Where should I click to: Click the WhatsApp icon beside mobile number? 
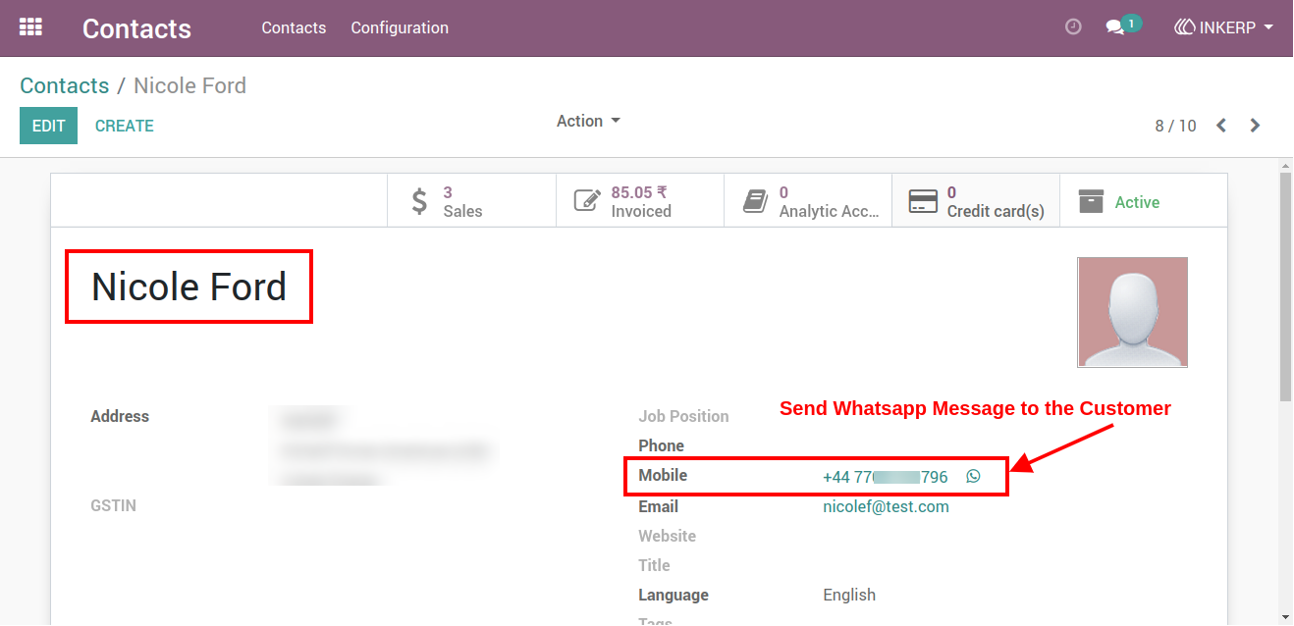973,477
